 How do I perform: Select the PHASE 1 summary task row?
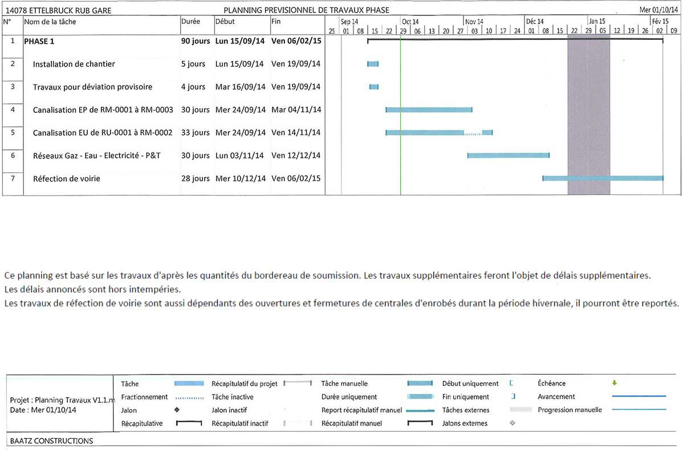(x=40, y=41)
